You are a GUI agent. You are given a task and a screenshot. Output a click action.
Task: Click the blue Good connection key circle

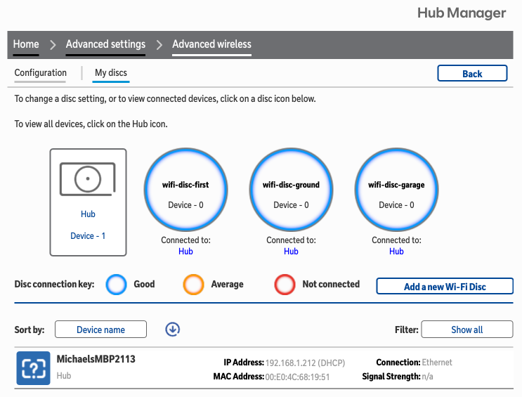[117, 285]
